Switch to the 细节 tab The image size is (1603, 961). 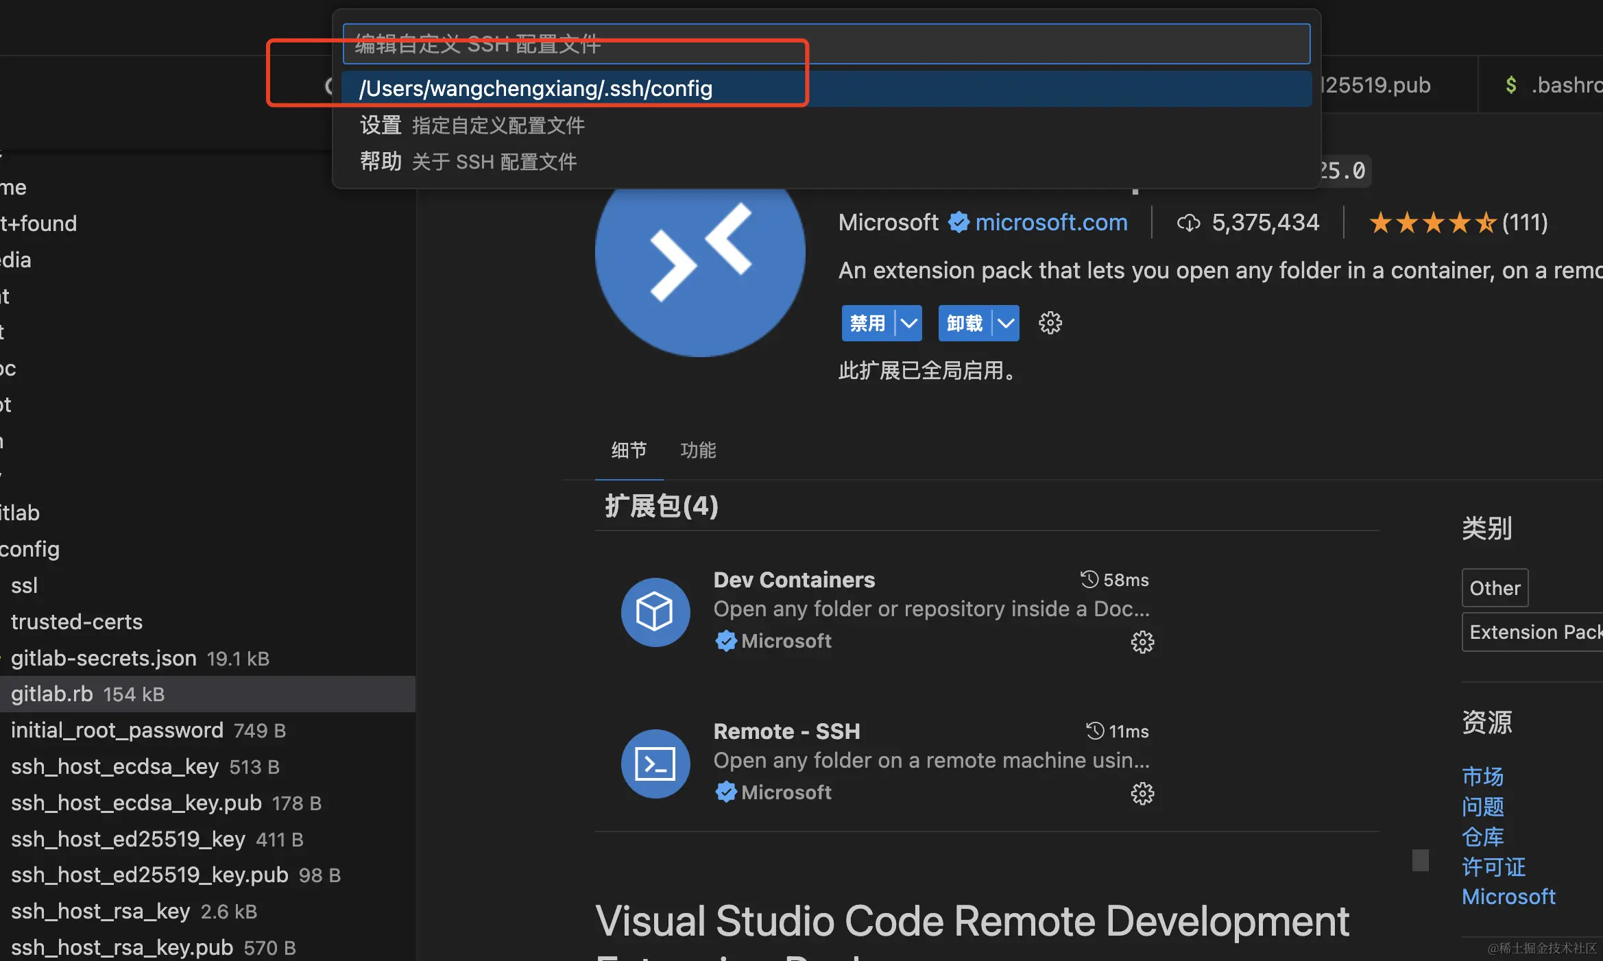coord(629,450)
